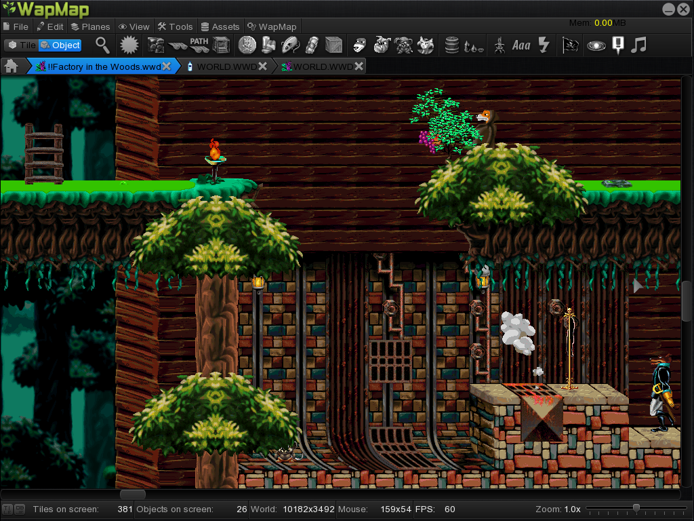Click the FPS counter value 60

450,509
